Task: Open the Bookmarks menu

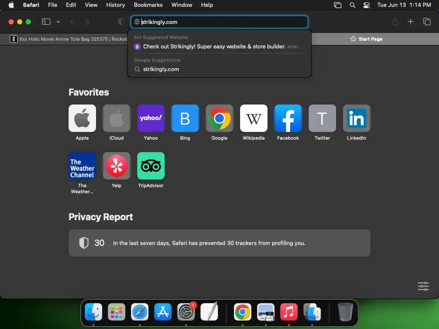Action: point(148,5)
